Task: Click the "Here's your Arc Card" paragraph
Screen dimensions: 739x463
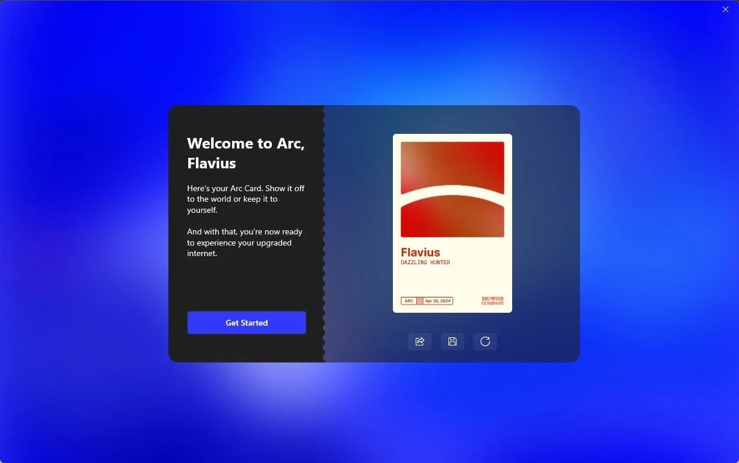Action: (x=246, y=199)
